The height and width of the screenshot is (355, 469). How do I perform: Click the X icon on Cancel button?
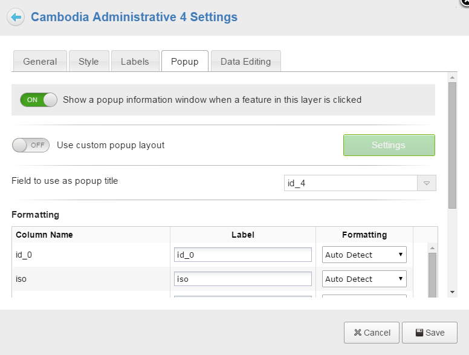pos(357,332)
